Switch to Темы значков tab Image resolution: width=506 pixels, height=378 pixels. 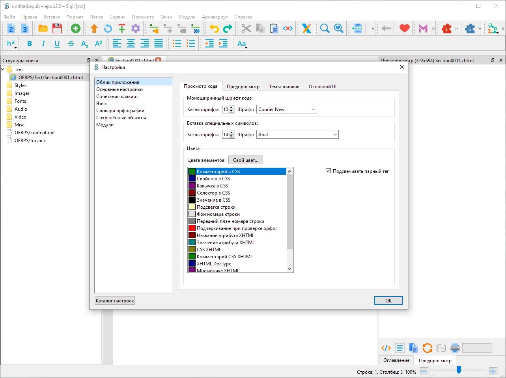[x=284, y=87]
